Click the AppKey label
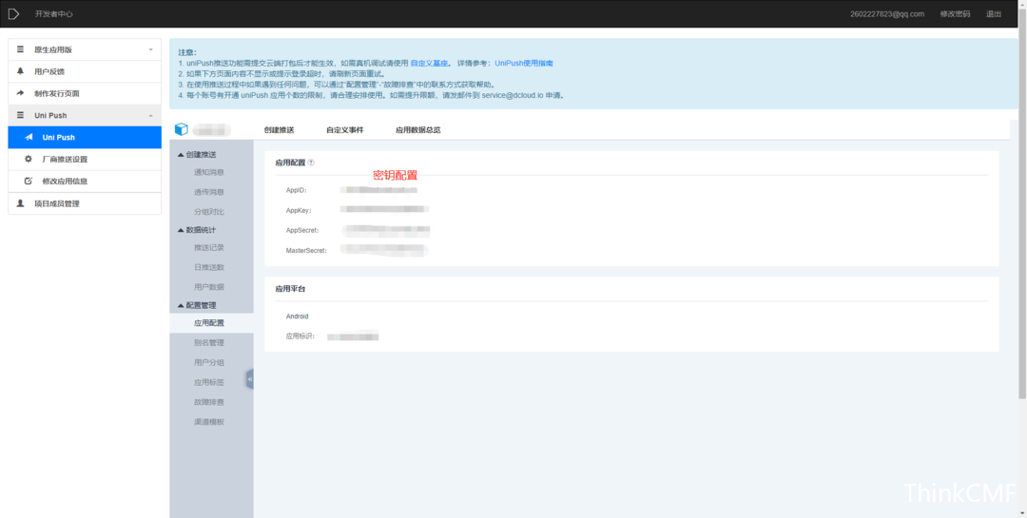This screenshot has height=518, width=1027. [x=299, y=210]
